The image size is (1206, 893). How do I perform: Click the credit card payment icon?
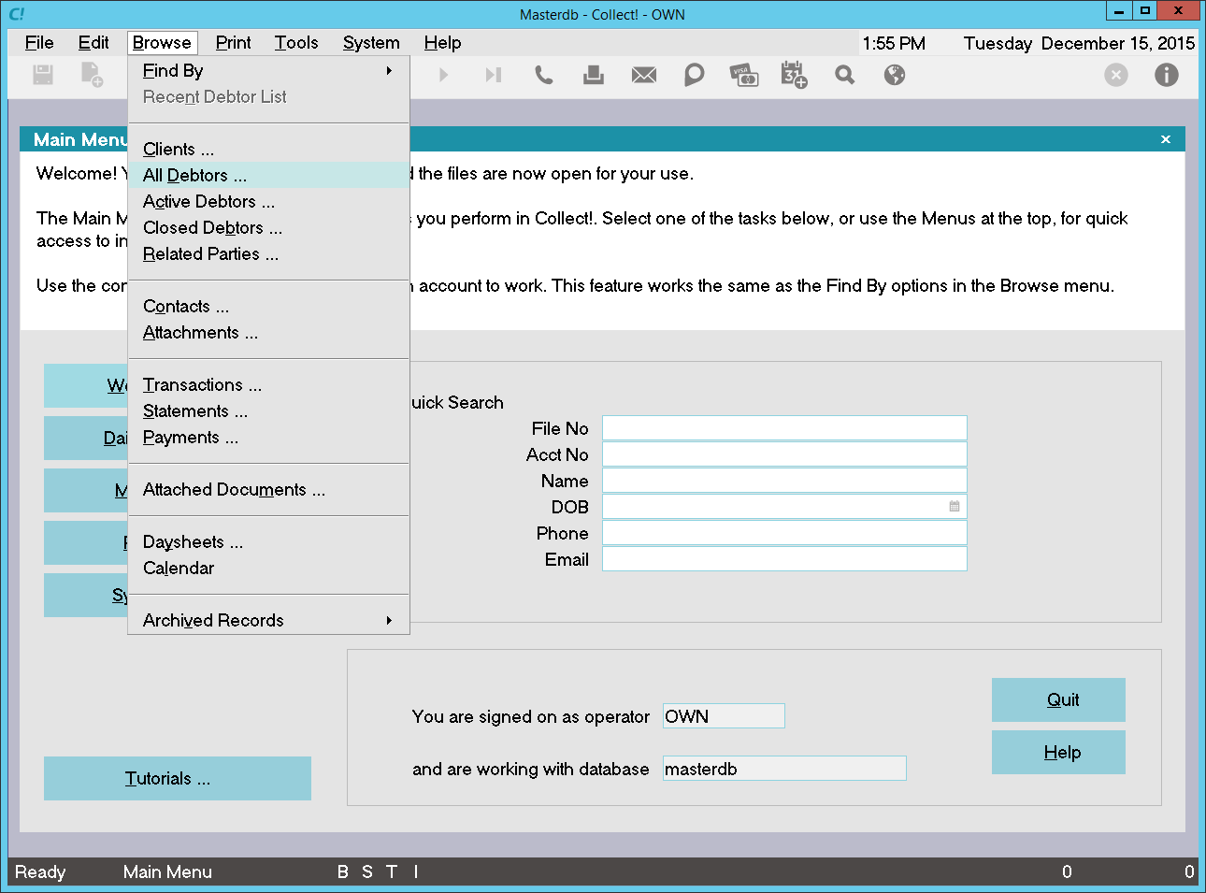coord(743,75)
